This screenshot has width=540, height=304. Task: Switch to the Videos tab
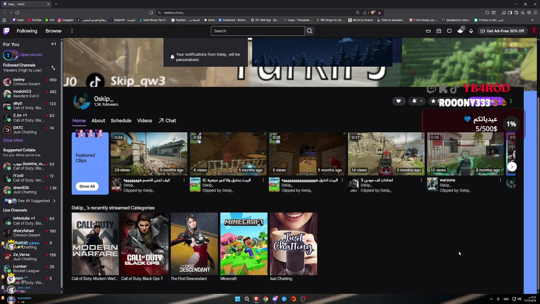pos(144,121)
